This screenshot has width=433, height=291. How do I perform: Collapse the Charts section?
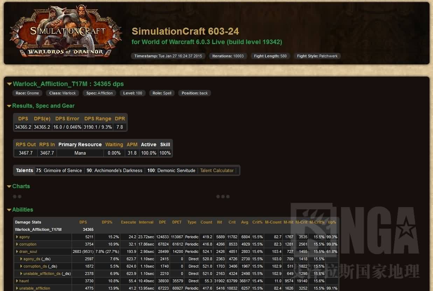[19, 186]
